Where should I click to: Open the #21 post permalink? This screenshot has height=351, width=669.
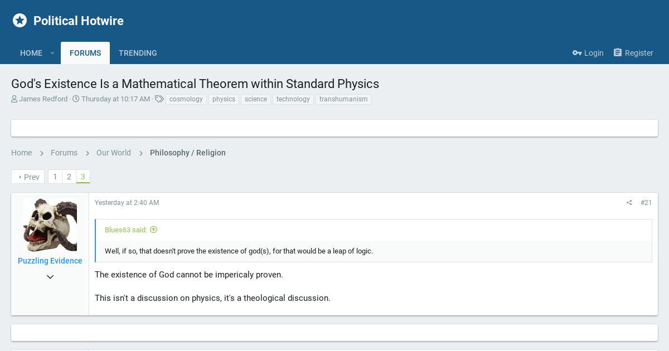coord(646,203)
